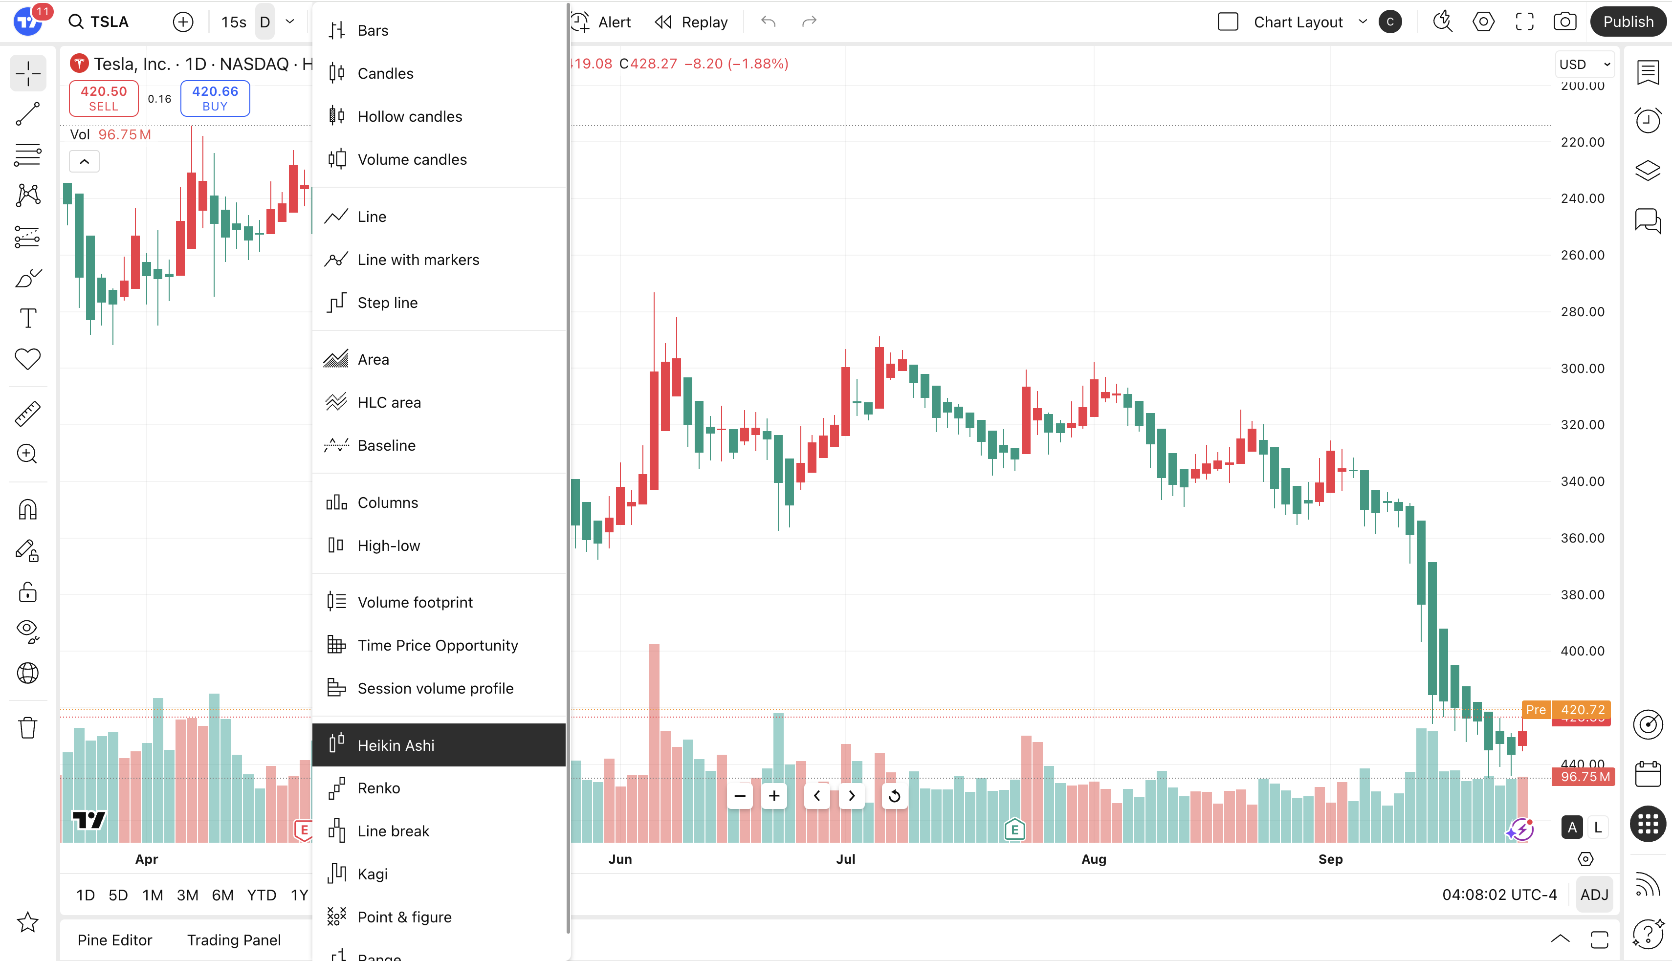This screenshot has height=961, width=1672.
Task: Select the Text tool in left toolbar
Action: (28, 318)
